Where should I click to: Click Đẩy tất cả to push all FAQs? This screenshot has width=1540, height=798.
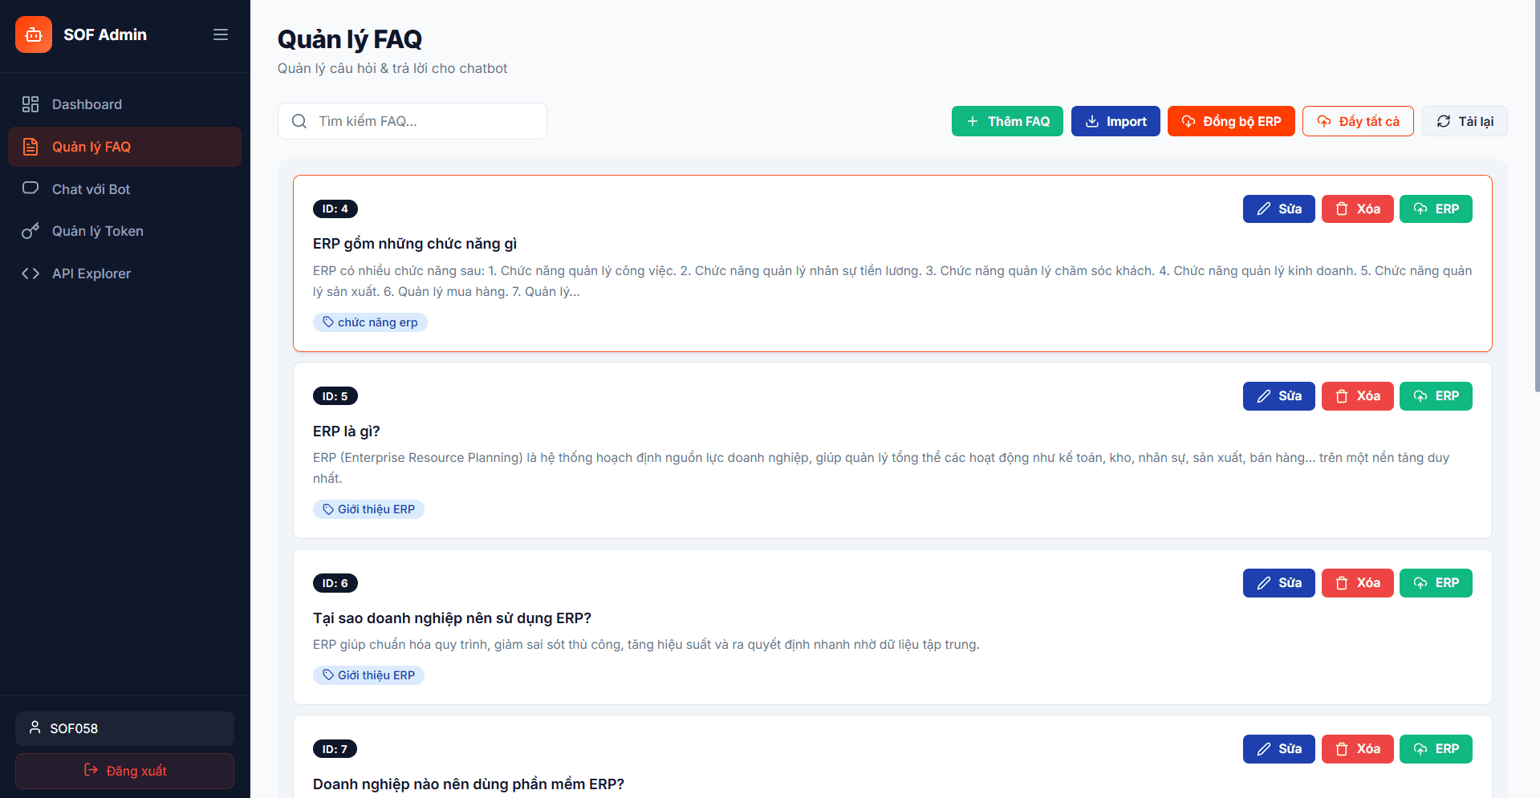tap(1357, 121)
